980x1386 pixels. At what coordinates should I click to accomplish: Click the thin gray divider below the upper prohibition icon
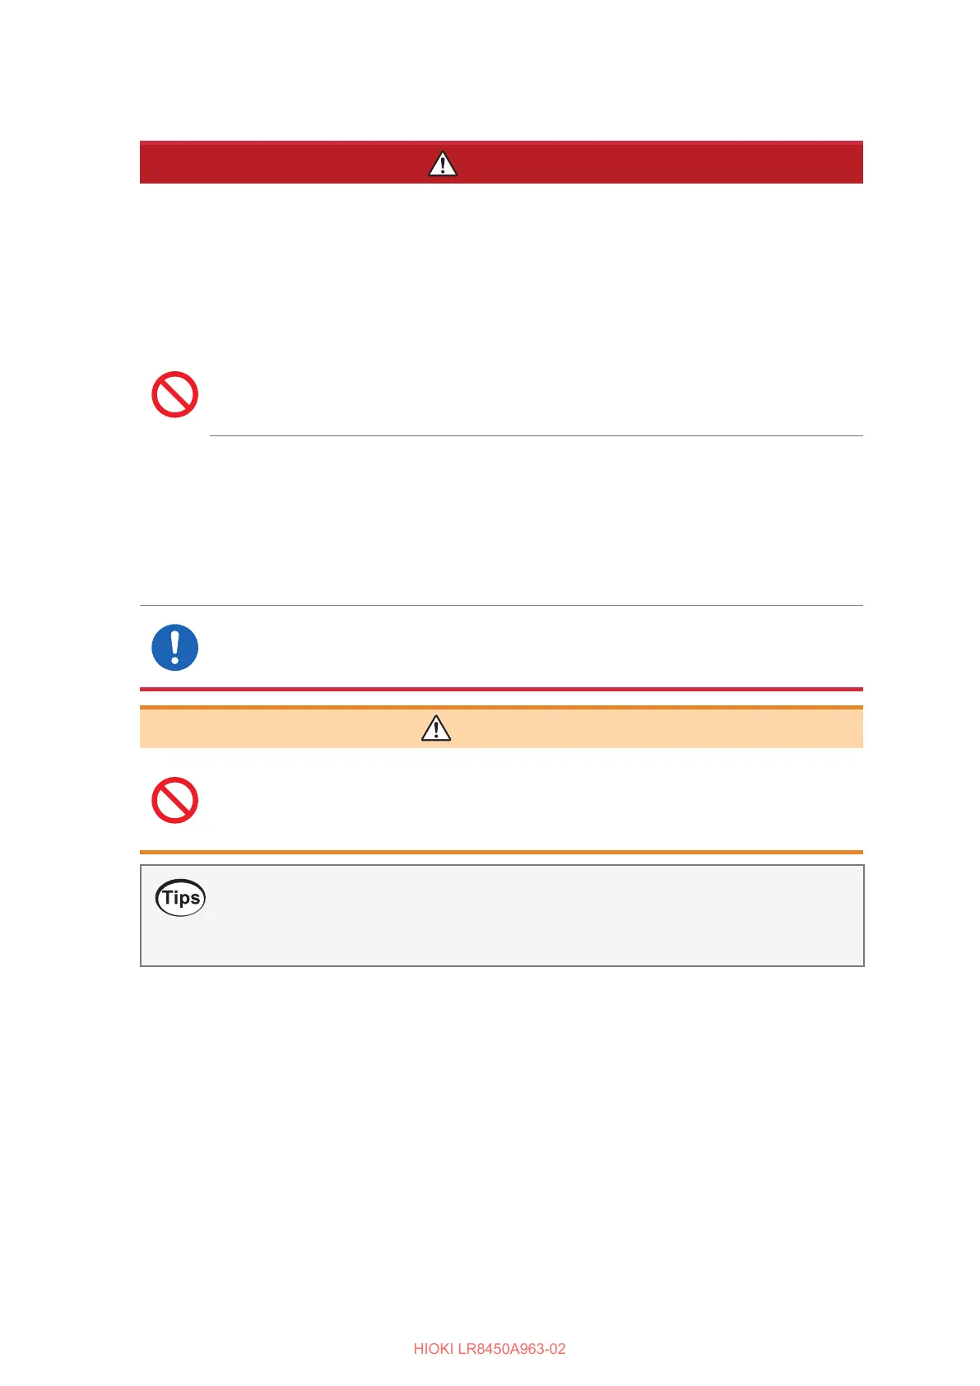point(536,435)
